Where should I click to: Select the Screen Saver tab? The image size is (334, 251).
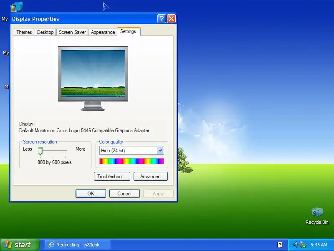[x=72, y=32]
